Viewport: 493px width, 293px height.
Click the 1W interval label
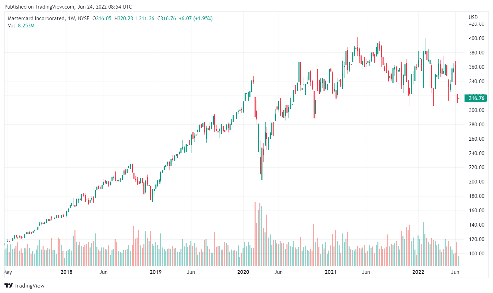(71, 18)
